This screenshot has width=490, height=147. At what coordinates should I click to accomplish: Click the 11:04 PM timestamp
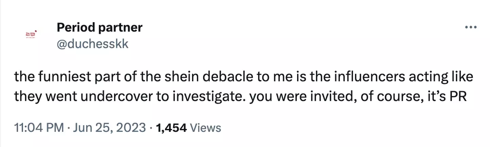coord(38,128)
